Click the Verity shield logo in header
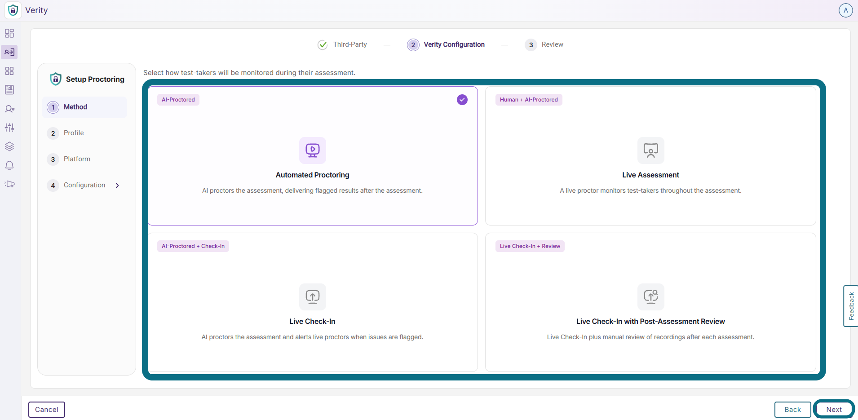Screen dimensions: 858x420 point(13,10)
